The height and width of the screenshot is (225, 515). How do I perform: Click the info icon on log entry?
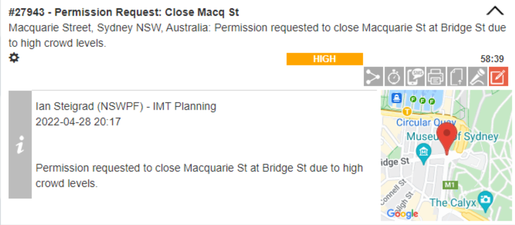(x=20, y=145)
